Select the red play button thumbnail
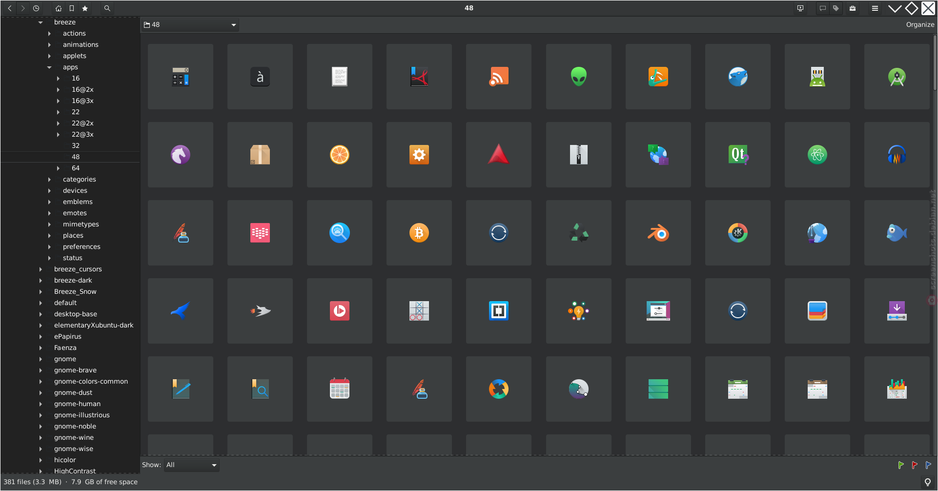Image resolution: width=938 pixels, height=491 pixels. 340,311
